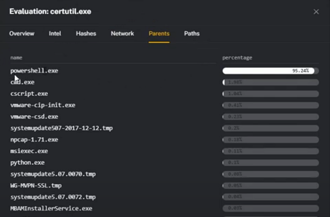View the Network tab
This screenshot has height=217, width=330.
(x=122, y=33)
